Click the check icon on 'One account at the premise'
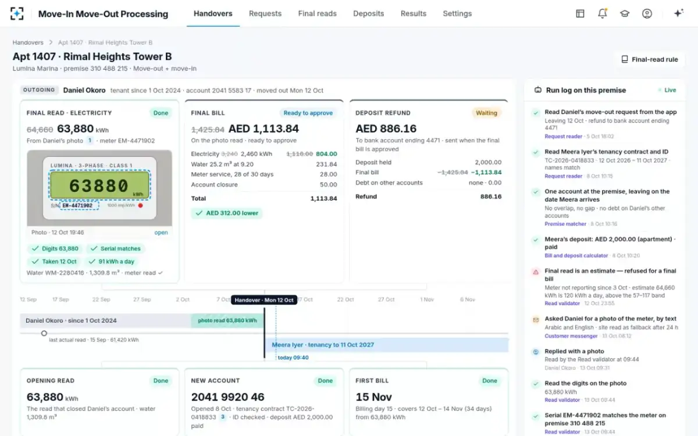Screen dimensions: 698x436 pyautogui.click(x=536, y=192)
